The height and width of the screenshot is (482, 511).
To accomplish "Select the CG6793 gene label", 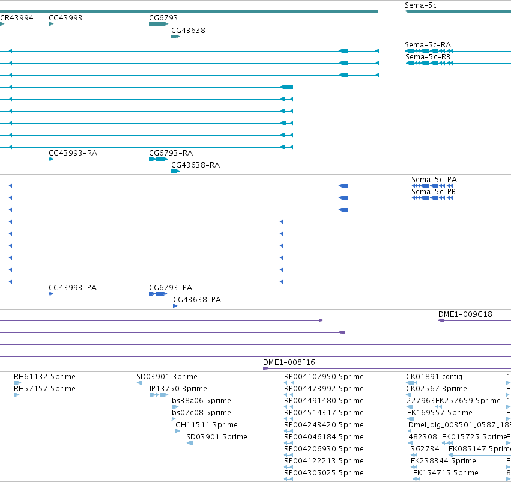I will (x=163, y=18).
